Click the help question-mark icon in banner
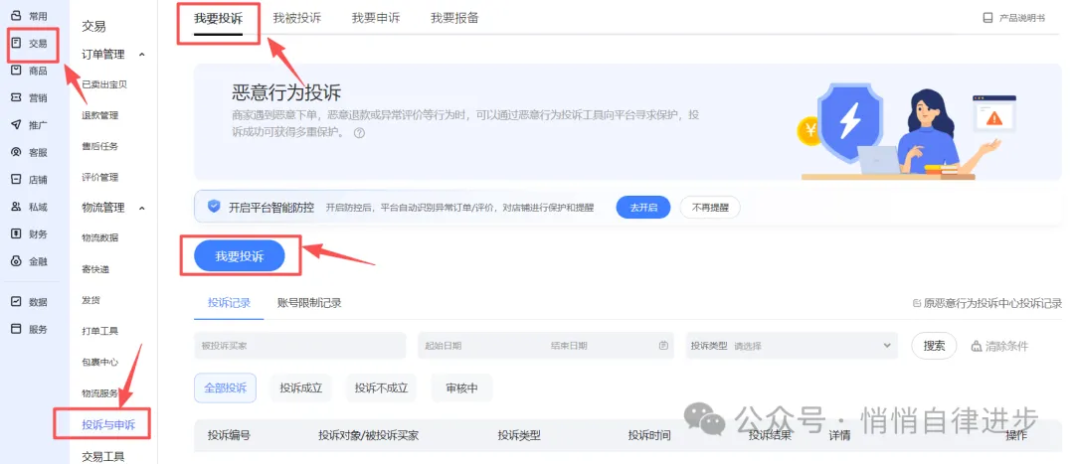1074x464 pixels. click(360, 133)
